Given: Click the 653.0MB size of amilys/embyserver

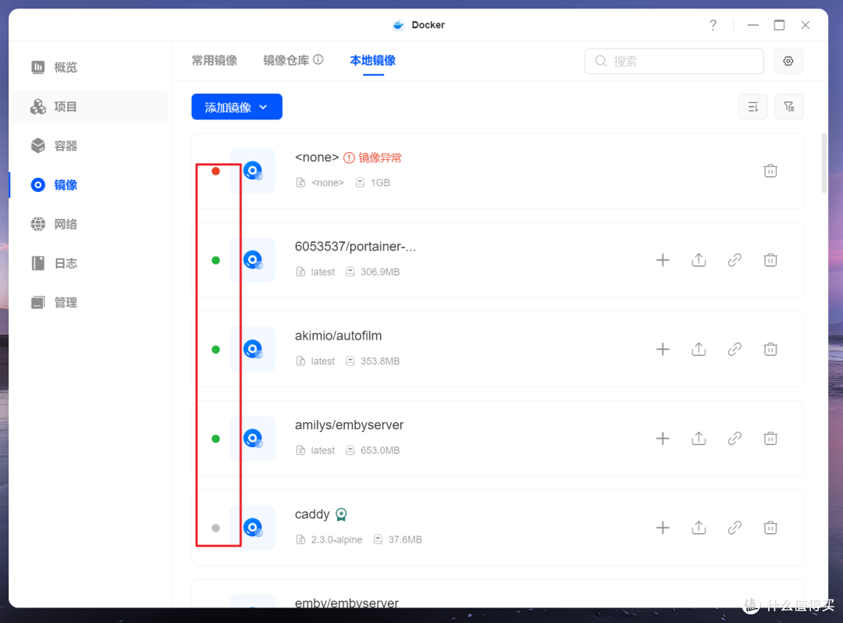Looking at the screenshot, I should point(380,450).
